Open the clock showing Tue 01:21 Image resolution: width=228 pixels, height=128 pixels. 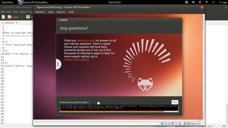pos(115,2)
